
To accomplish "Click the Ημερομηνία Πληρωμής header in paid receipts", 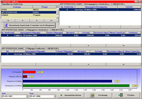I will coord(30,33).
